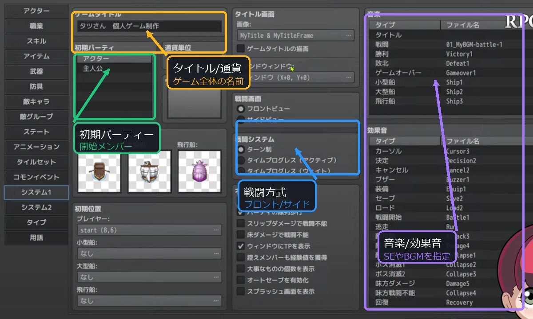Select the ゲームオーバー music row
Viewport: 533px width, 319px height.
click(x=451, y=73)
